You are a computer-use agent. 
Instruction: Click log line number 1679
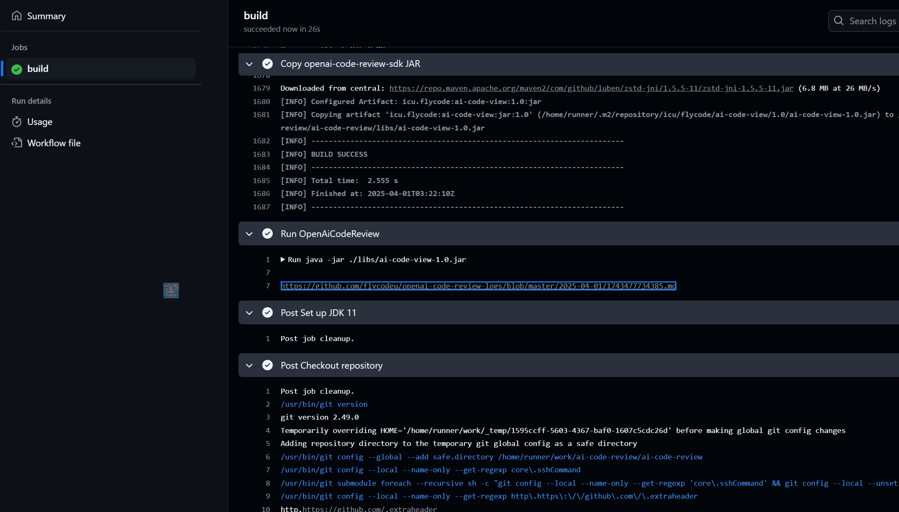[261, 88]
